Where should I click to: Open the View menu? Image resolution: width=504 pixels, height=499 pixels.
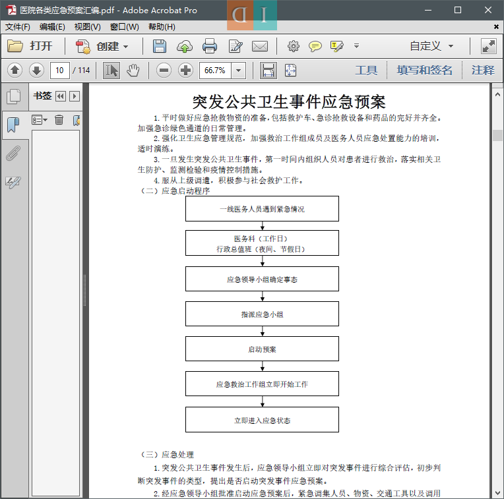coord(88,26)
